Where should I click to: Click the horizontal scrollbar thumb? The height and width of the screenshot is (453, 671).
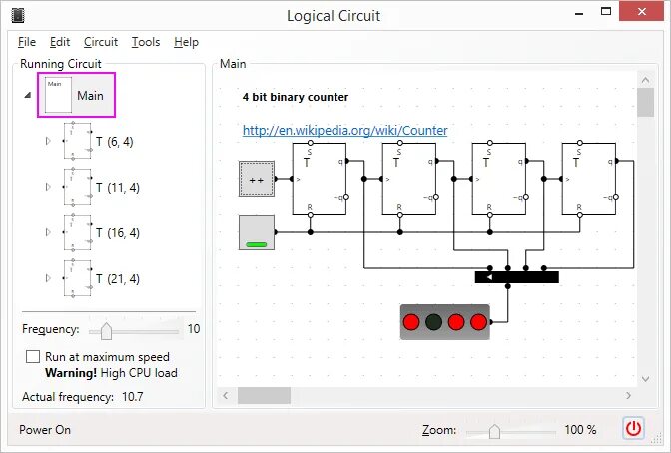(264, 396)
